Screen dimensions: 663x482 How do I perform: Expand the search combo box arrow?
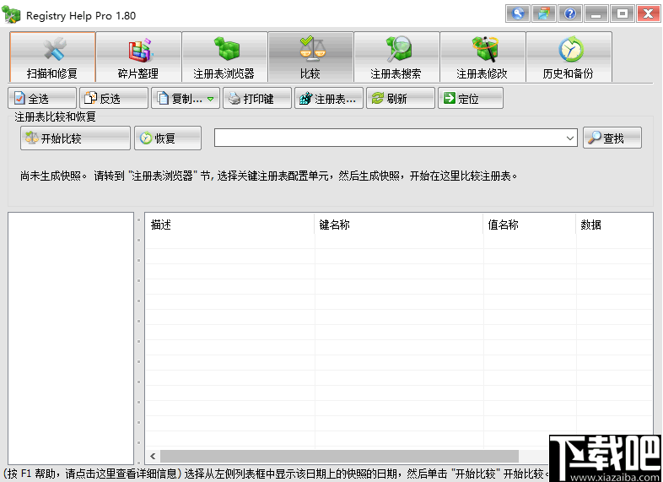pos(570,138)
